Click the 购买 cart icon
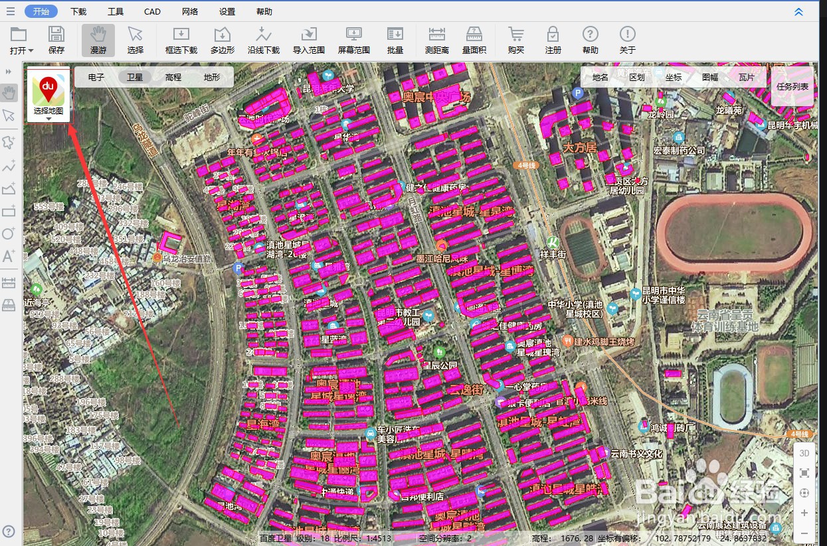Viewport: 827px width, 546px height. point(516,40)
